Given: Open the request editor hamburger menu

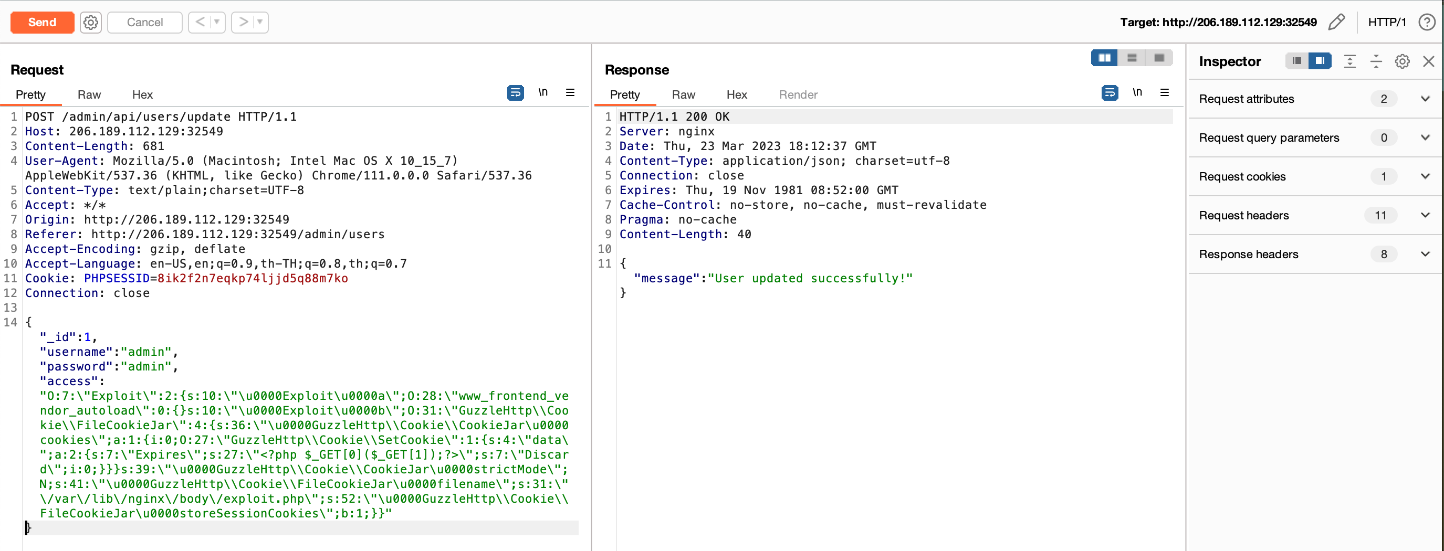Looking at the screenshot, I should point(570,92).
